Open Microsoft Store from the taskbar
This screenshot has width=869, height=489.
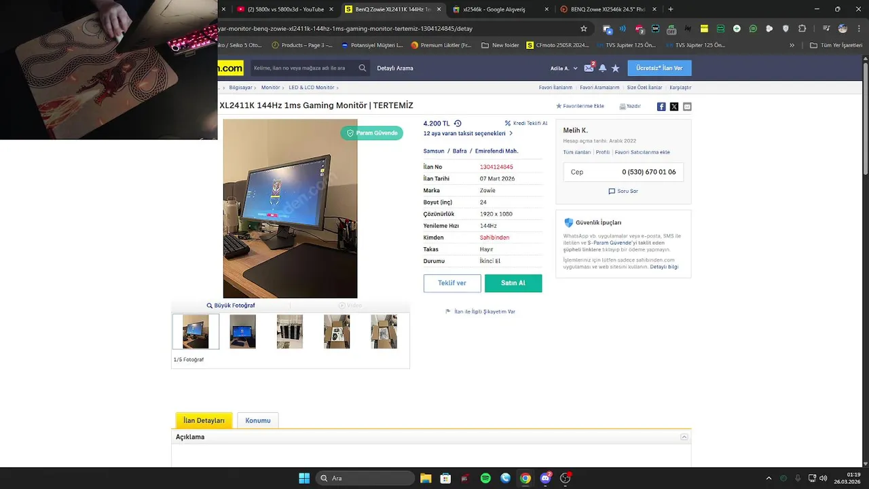(445, 478)
